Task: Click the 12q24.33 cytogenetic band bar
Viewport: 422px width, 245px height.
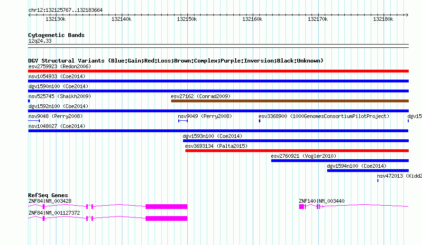Action: [x=218, y=46]
